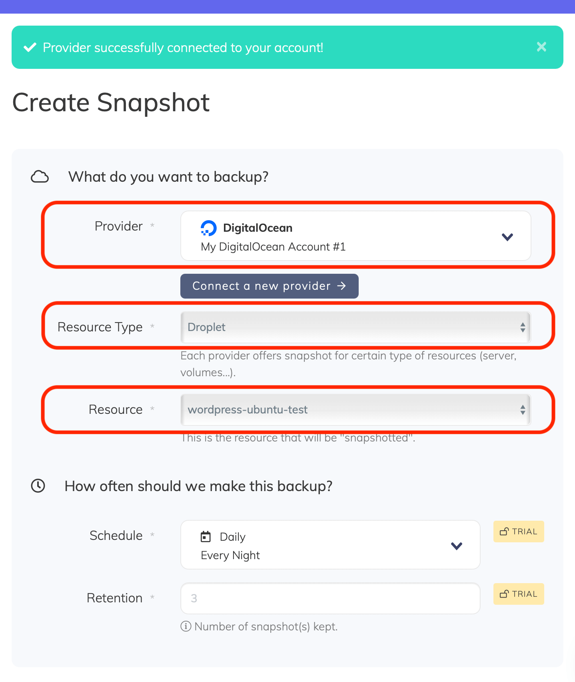
Task: Open the Resource selector showing wordpress-ubuntu-test
Action: pos(355,410)
